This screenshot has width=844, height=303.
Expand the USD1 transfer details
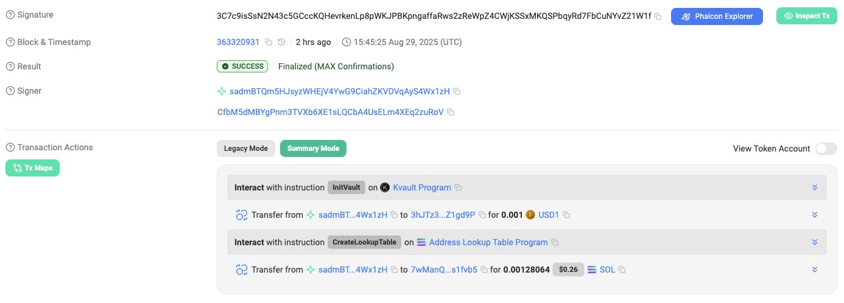815,215
